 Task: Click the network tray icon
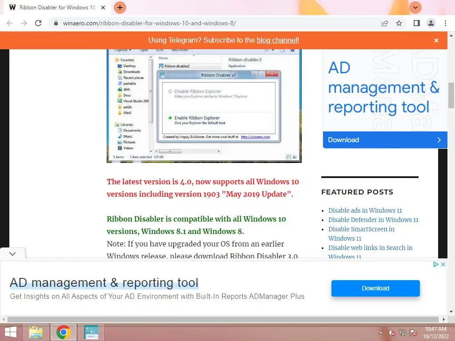coord(402,333)
